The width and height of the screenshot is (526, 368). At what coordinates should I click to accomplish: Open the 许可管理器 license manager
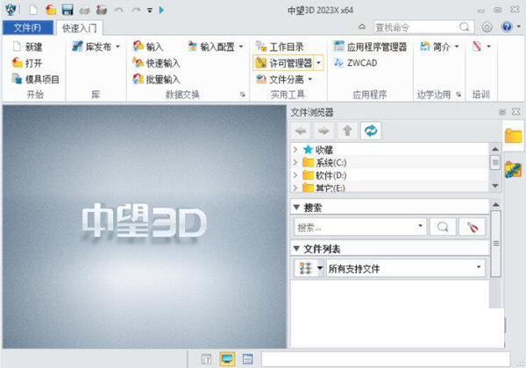[x=284, y=63]
